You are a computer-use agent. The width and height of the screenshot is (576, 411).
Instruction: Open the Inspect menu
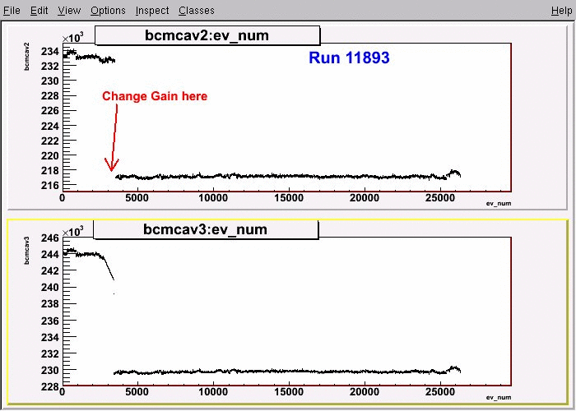152,10
